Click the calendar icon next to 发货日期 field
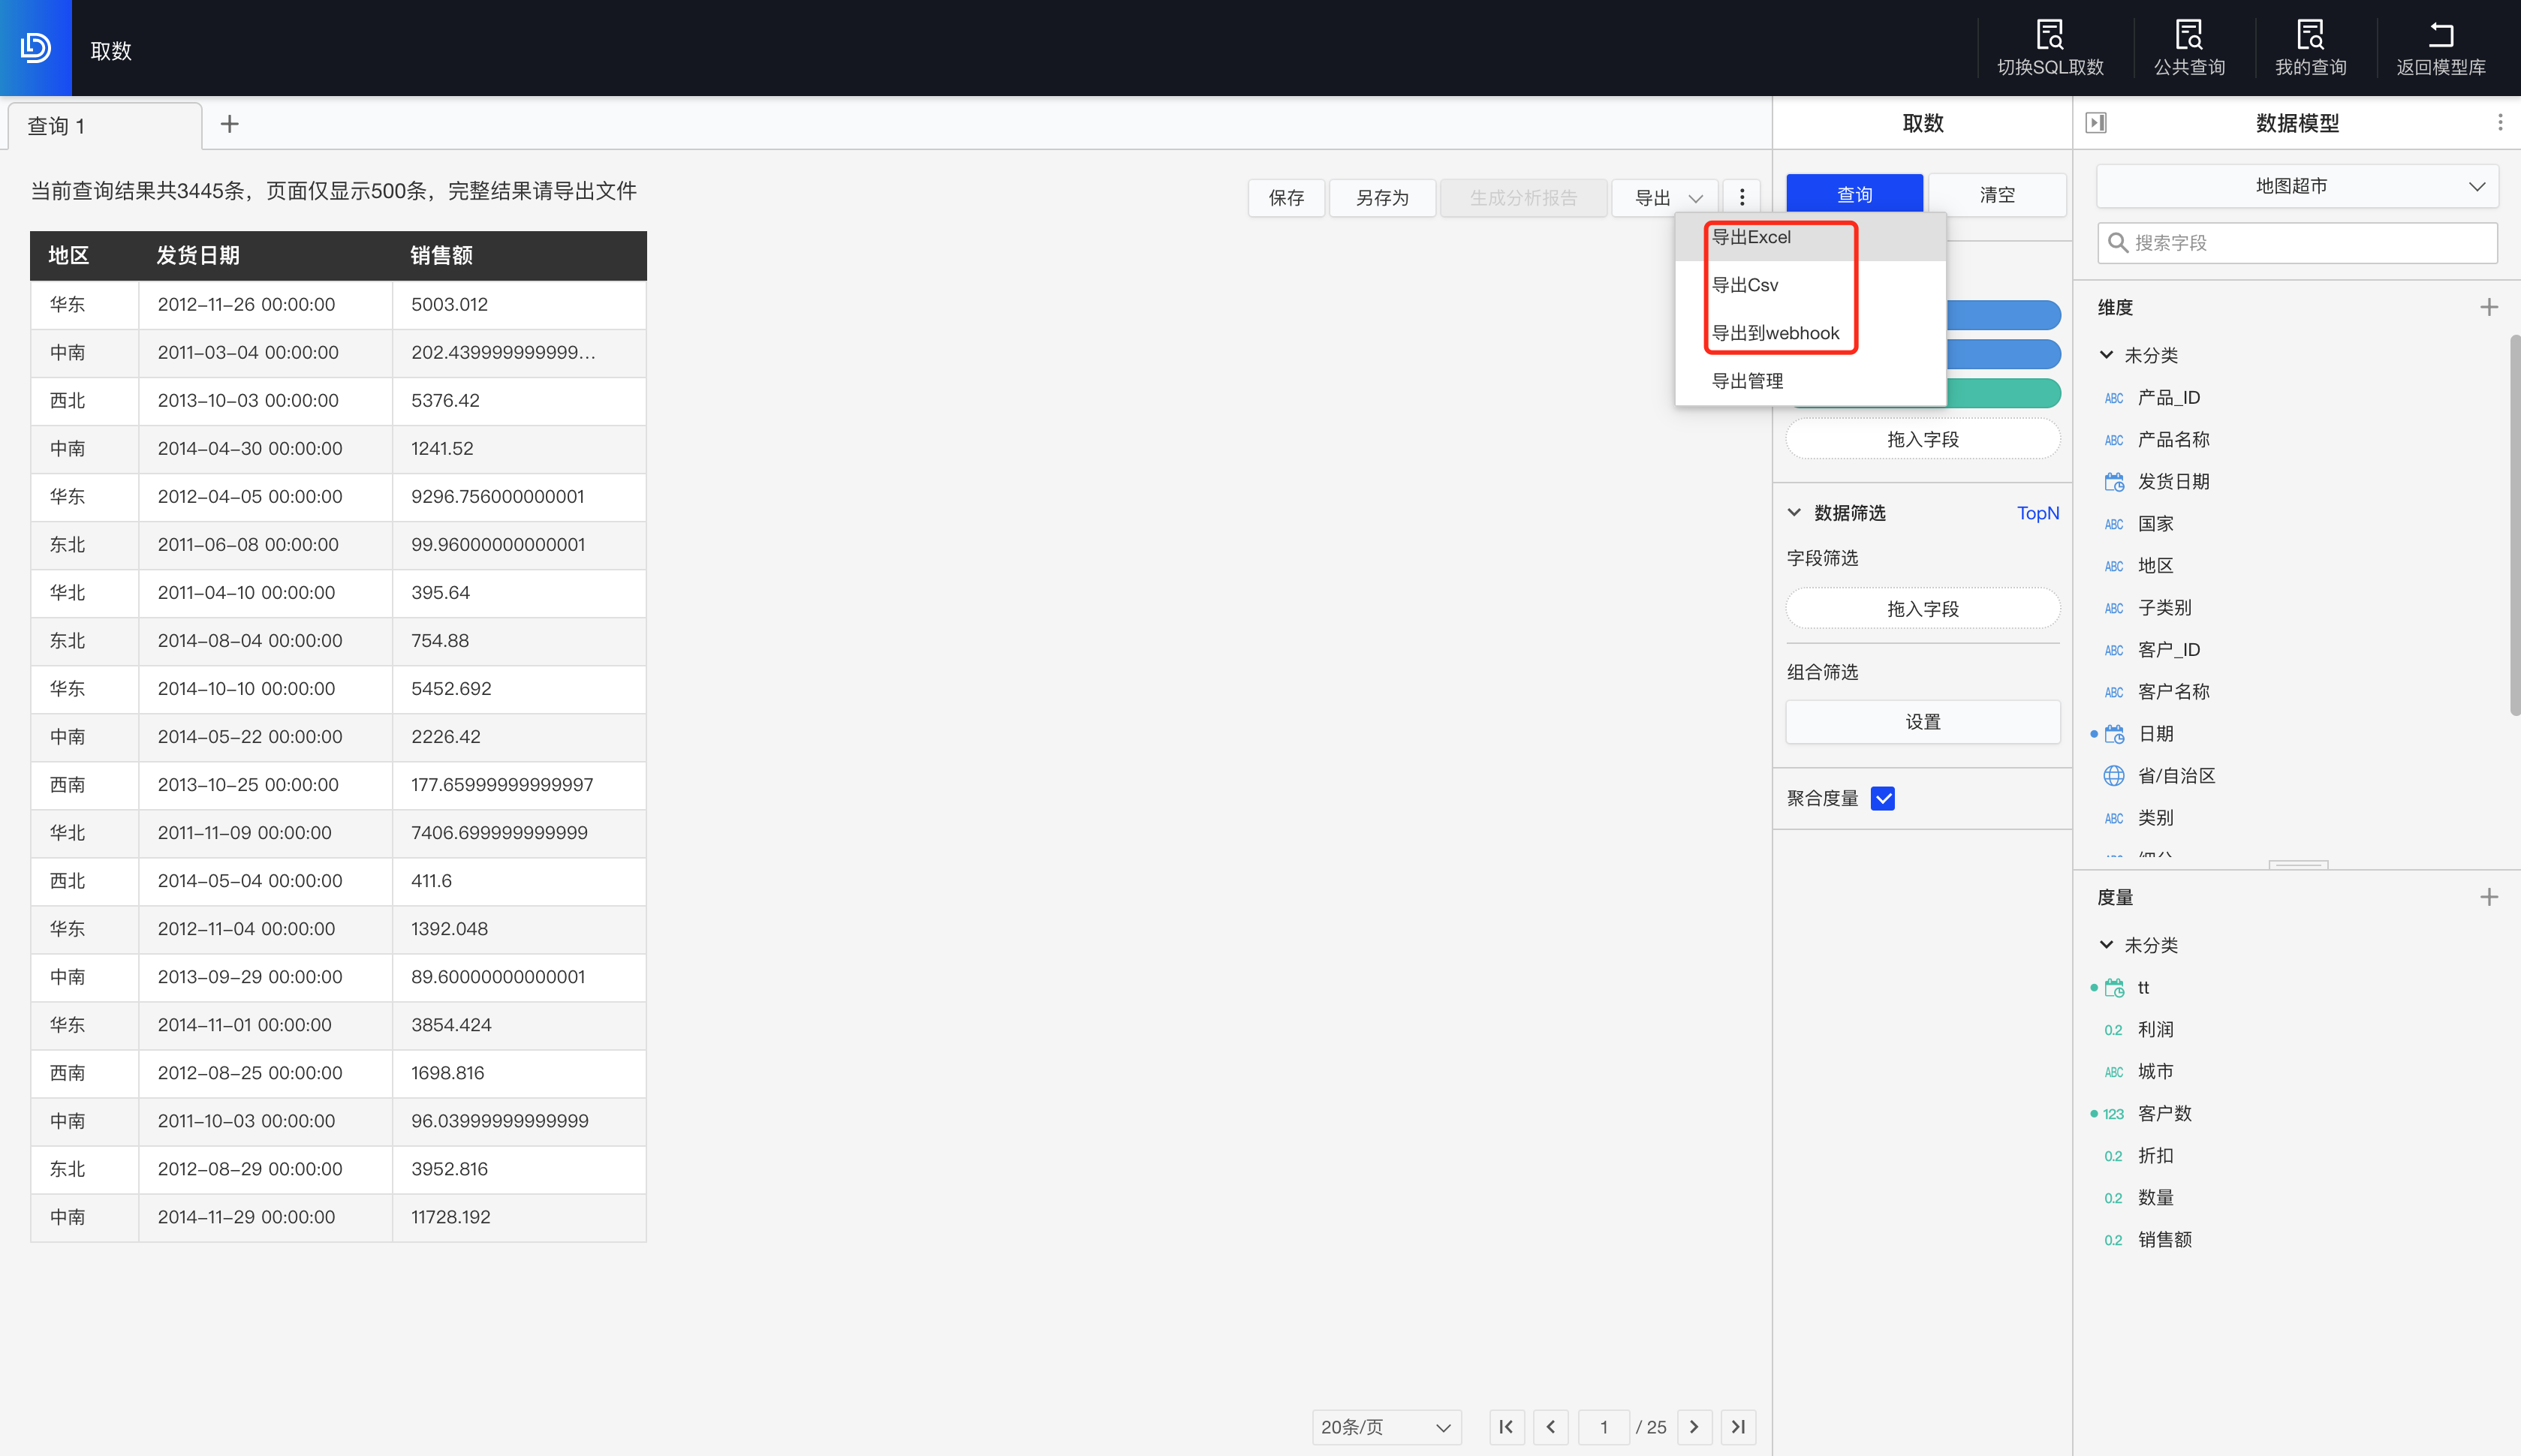Screen dimensions: 2521x1456 click(x=2114, y=482)
